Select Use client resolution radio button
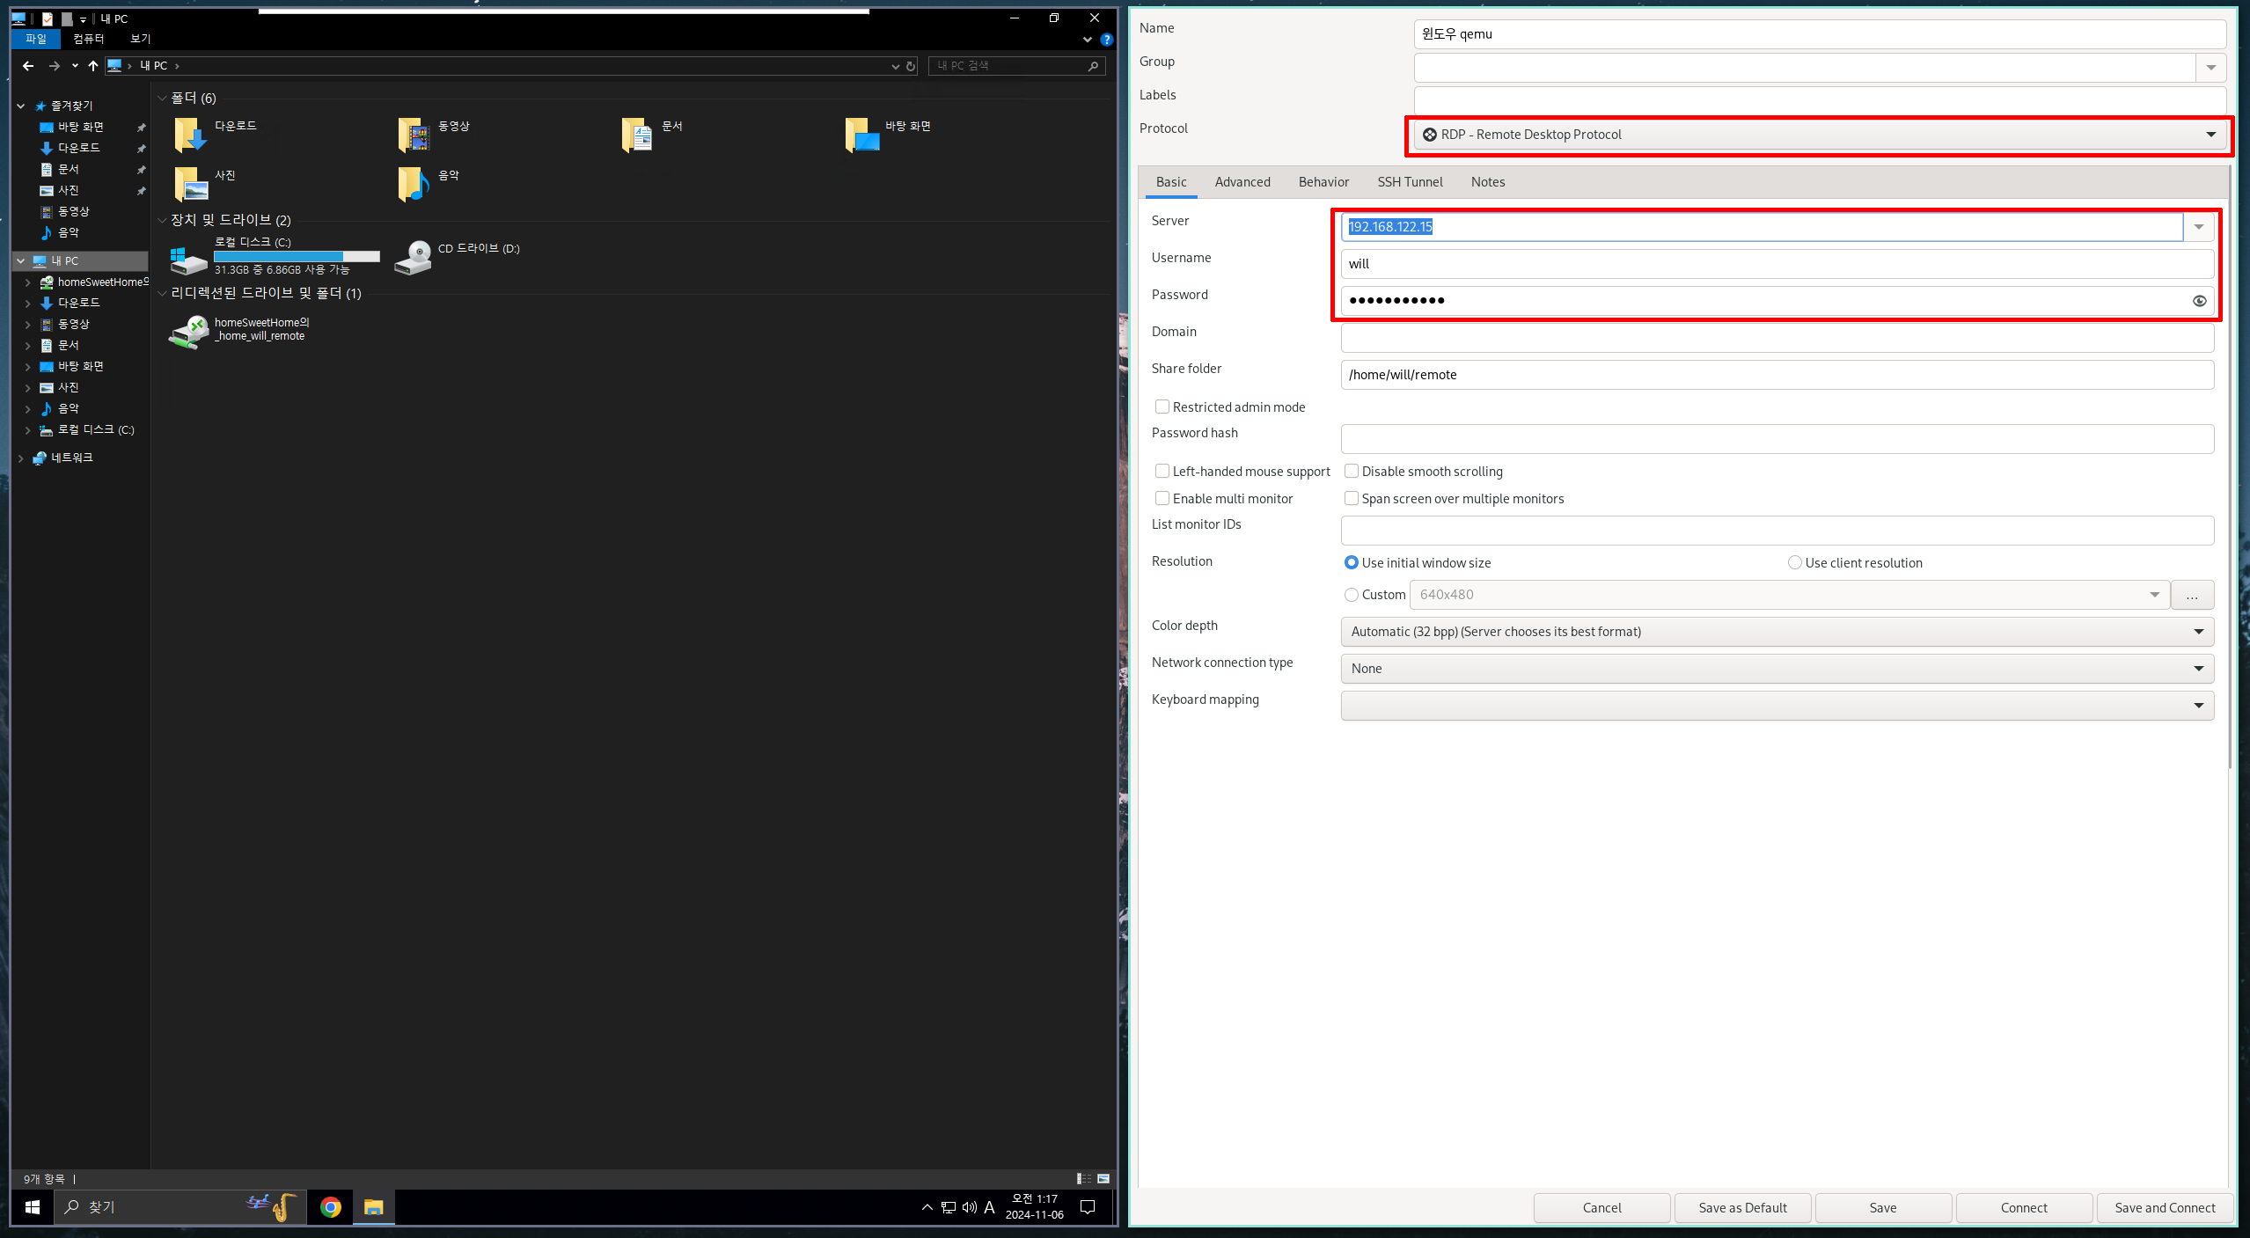This screenshot has height=1238, width=2250. pos(1794,563)
